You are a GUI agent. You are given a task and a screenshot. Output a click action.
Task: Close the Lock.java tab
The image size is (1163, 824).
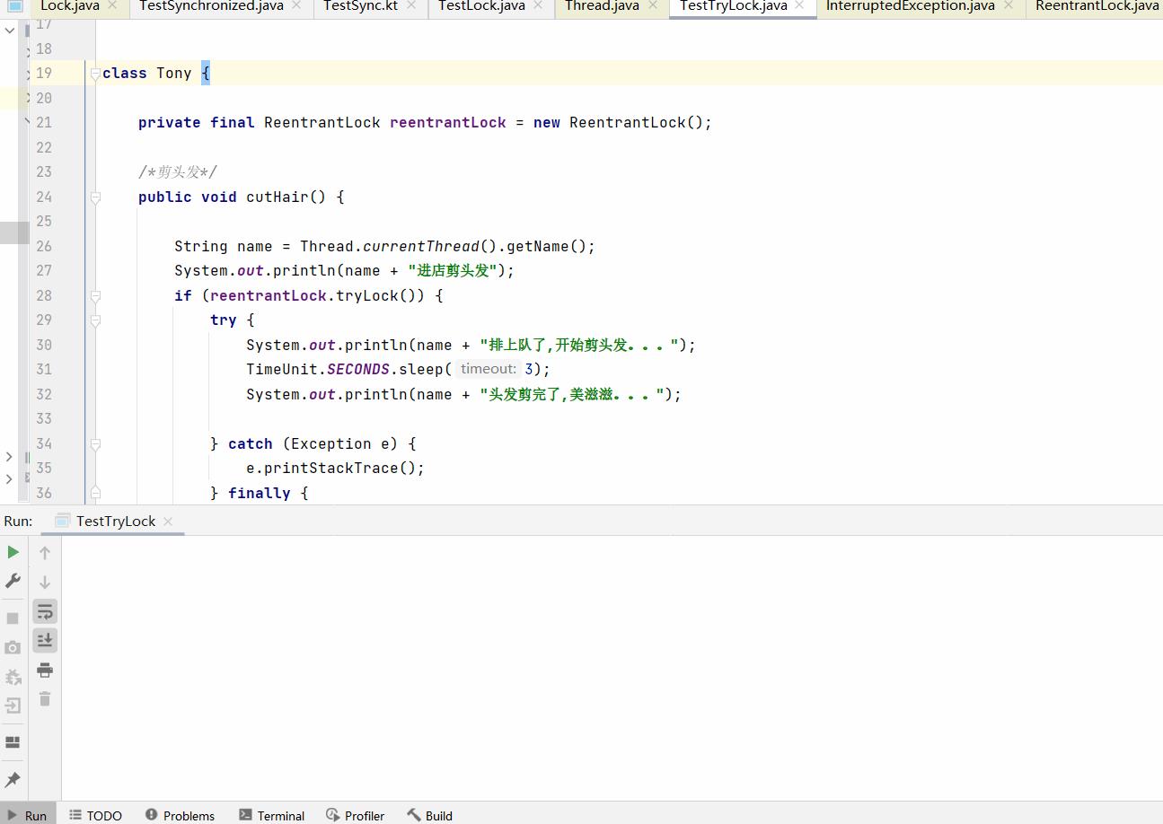[x=112, y=5]
